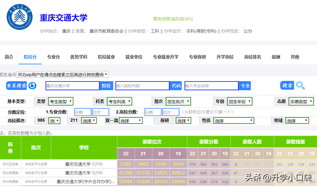This screenshot has width=317, height=187.
Task: Select the 院校分 tab
Action: [x=30, y=57]
